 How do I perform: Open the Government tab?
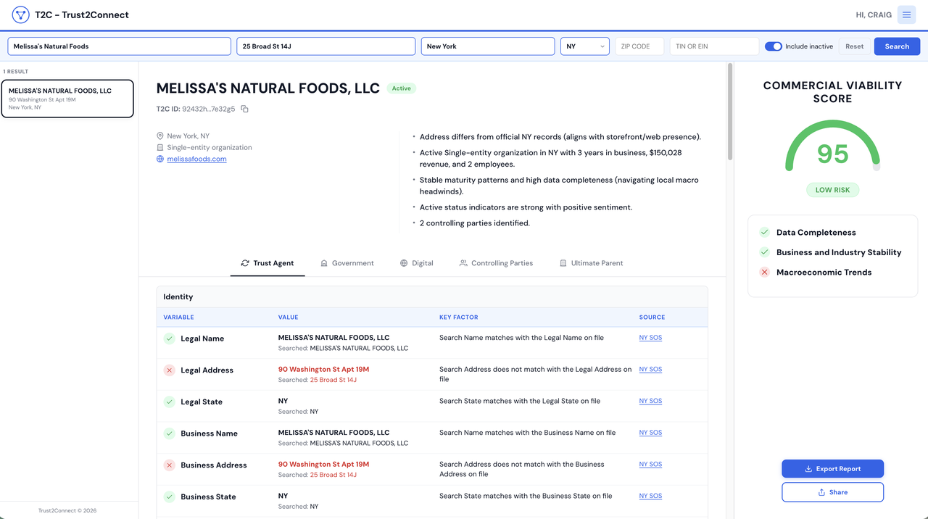click(347, 263)
